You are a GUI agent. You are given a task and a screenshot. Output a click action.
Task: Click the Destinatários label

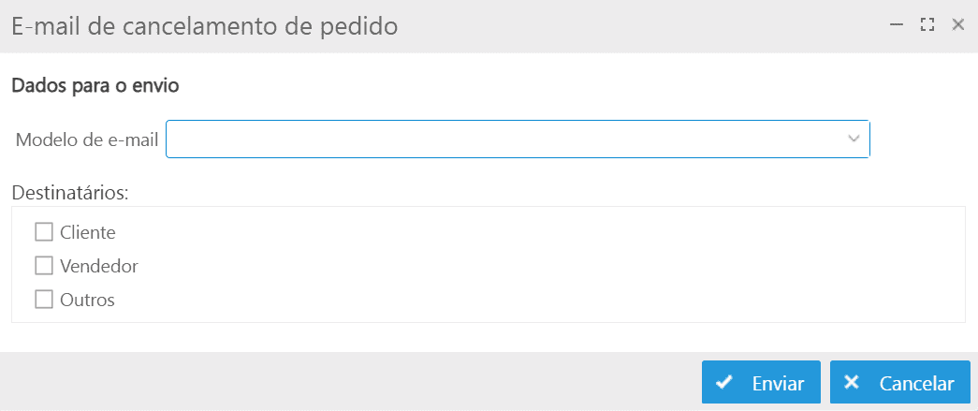click(x=70, y=194)
